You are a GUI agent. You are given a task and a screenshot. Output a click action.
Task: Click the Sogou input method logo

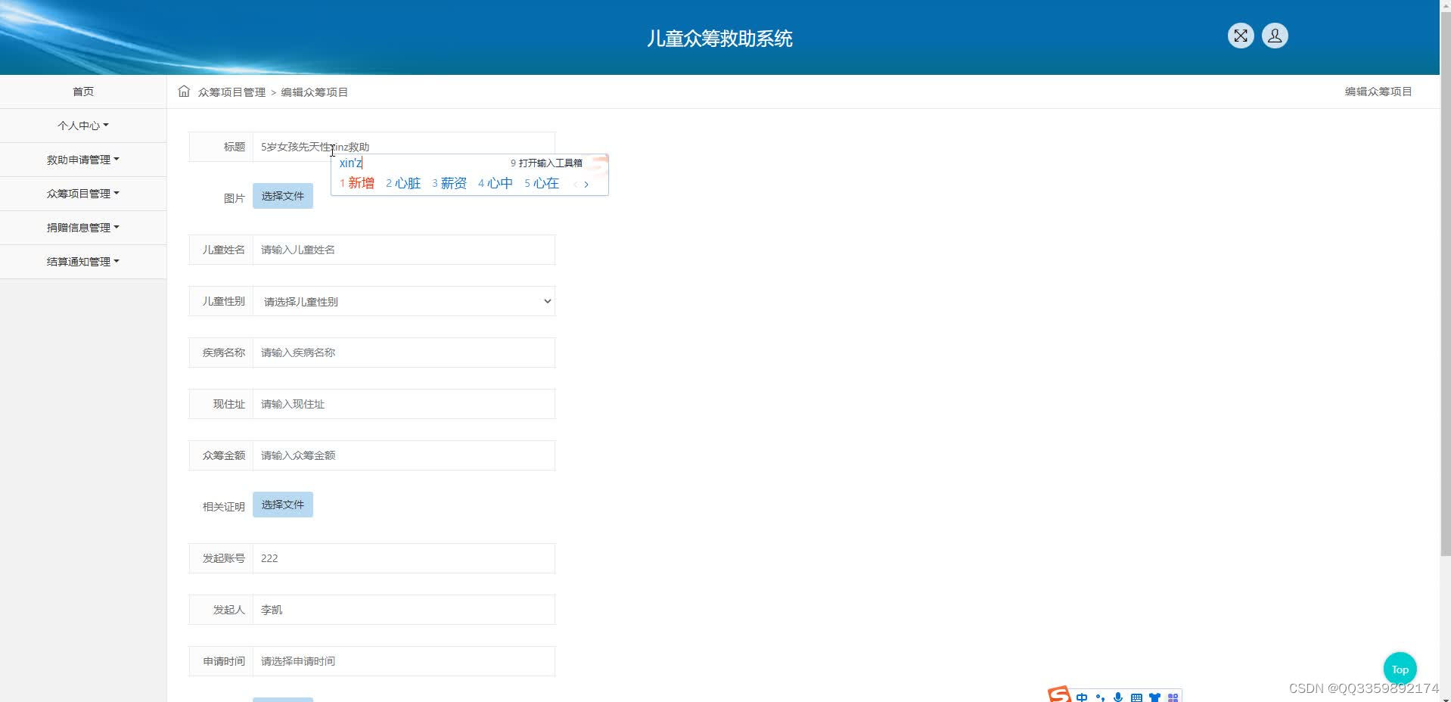(x=1059, y=694)
